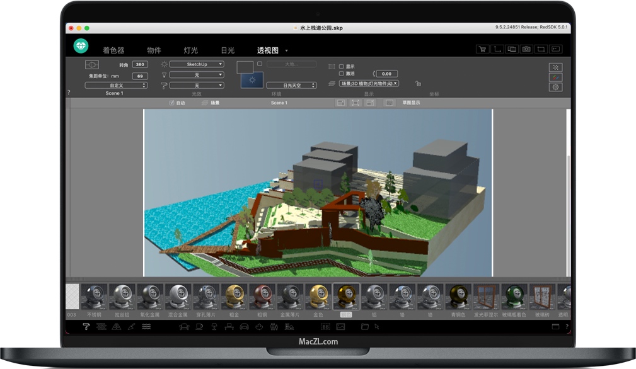636x369 pixels.
Task: Click the shopping cart icon in header
Action: pyautogui.click(x=483, y=49)
